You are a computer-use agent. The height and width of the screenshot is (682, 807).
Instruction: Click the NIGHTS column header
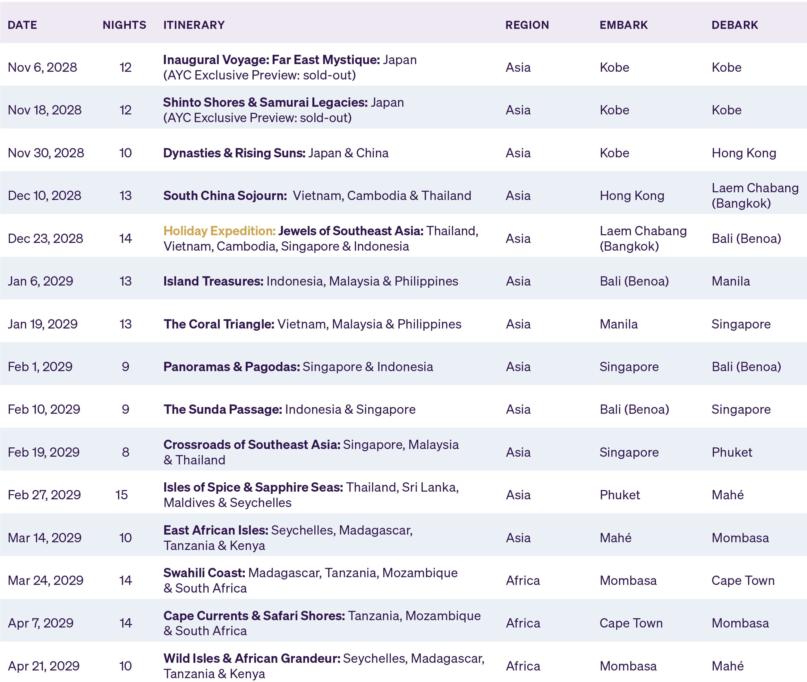tap(124, 25)
